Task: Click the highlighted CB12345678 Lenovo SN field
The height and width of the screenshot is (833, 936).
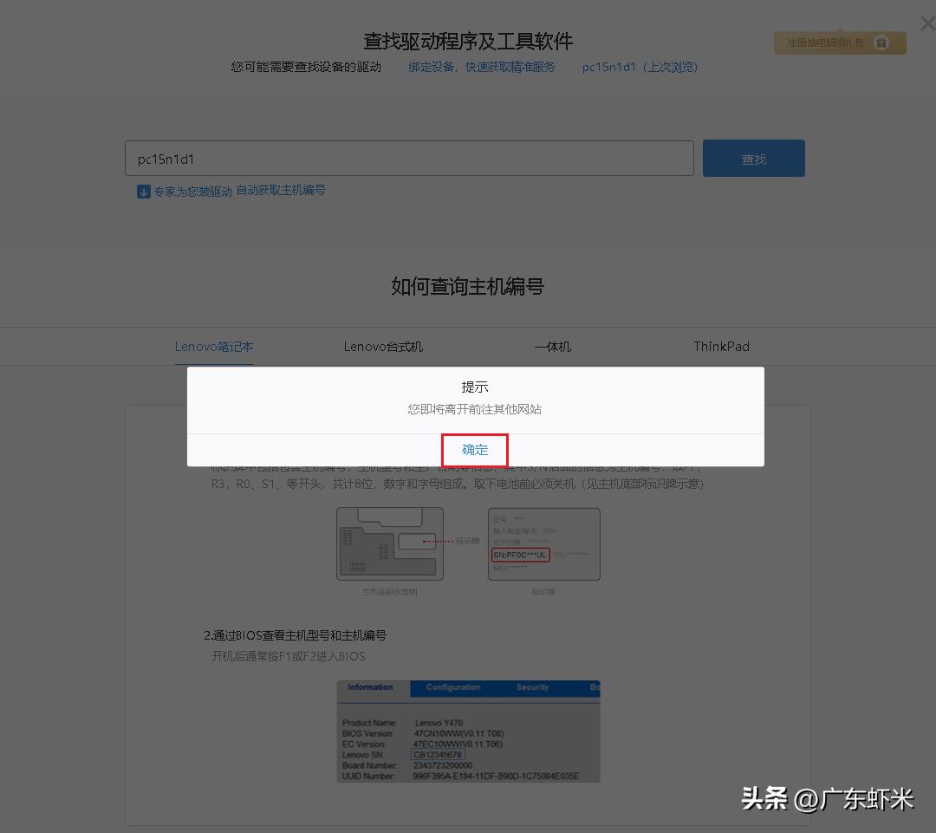Action: tap(440, 755)
